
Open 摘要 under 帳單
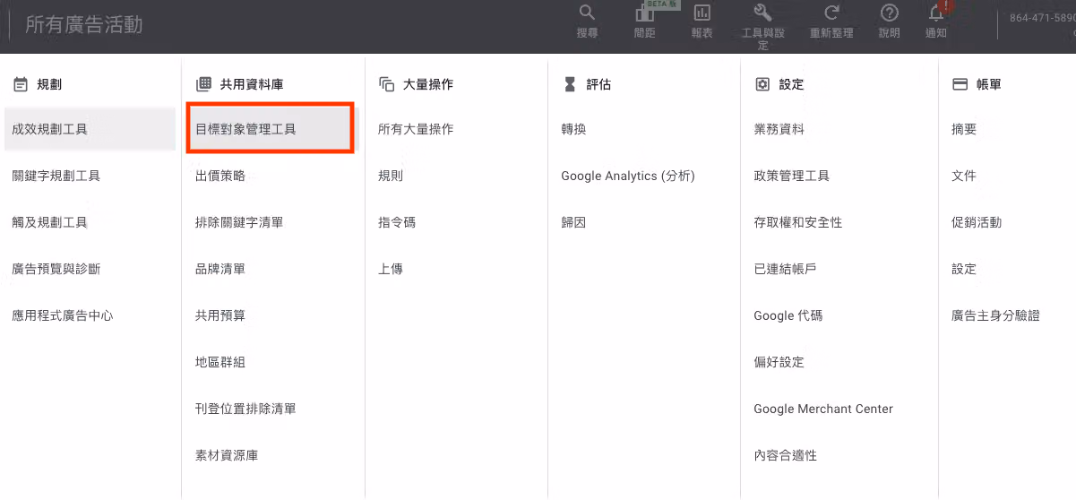pyautogui.click(x=964, y=129)
